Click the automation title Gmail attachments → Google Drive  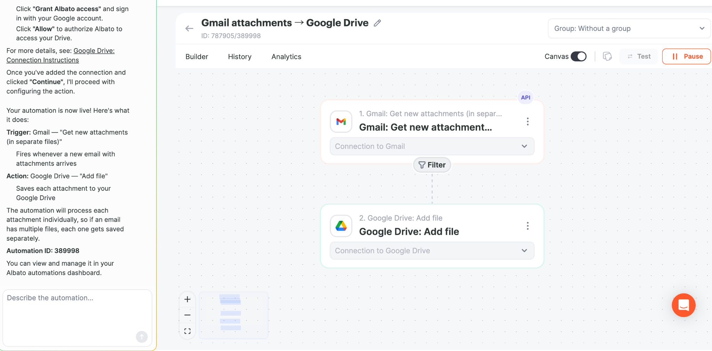[285, 23]
